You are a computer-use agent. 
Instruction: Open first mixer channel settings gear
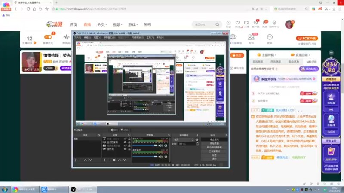click(x=166, y=145)
